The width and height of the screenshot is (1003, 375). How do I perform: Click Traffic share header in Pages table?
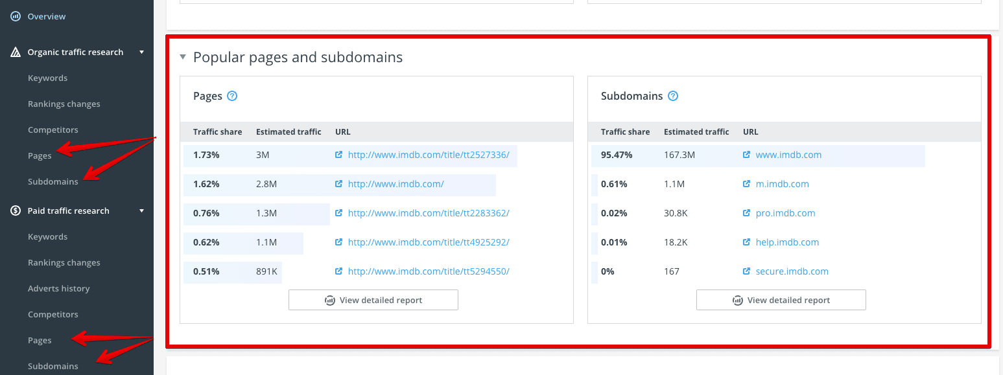click(x=217, y=131)
